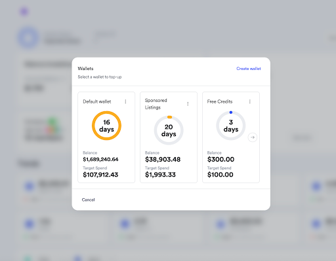Viewport: 336px width, 261px height.
Task: Cancel the Wallets dialog
Action: click(x=88, y=200)
